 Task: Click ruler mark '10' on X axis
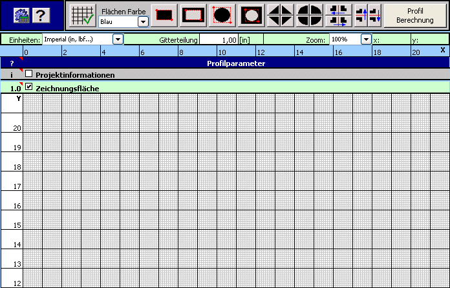(x=222, y=52)
